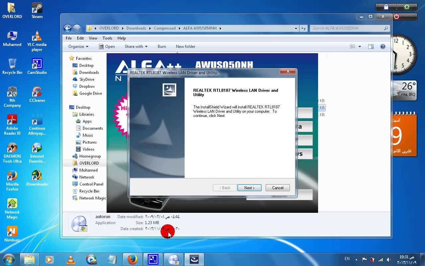This screenshot has height=266, width=425.
Task: Open Windows Media Player taskbar icon
Action: [x=49, y=259]
